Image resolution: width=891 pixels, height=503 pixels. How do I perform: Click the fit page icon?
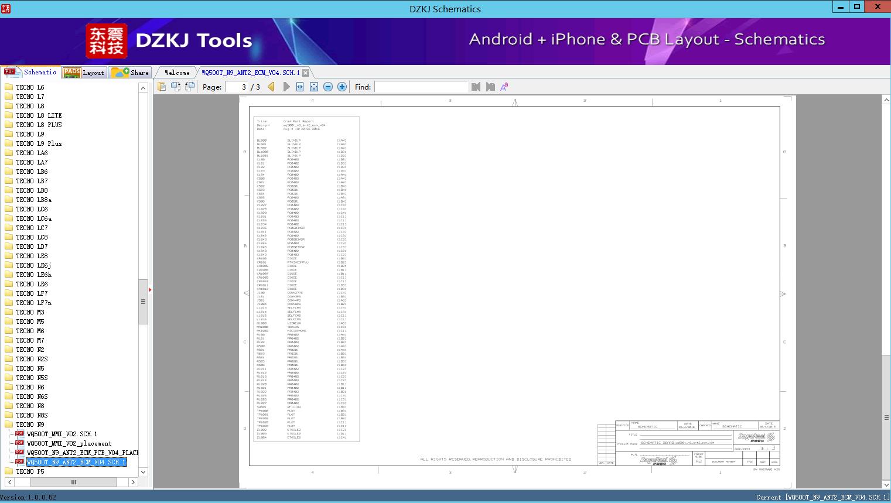tap(314, 87)
